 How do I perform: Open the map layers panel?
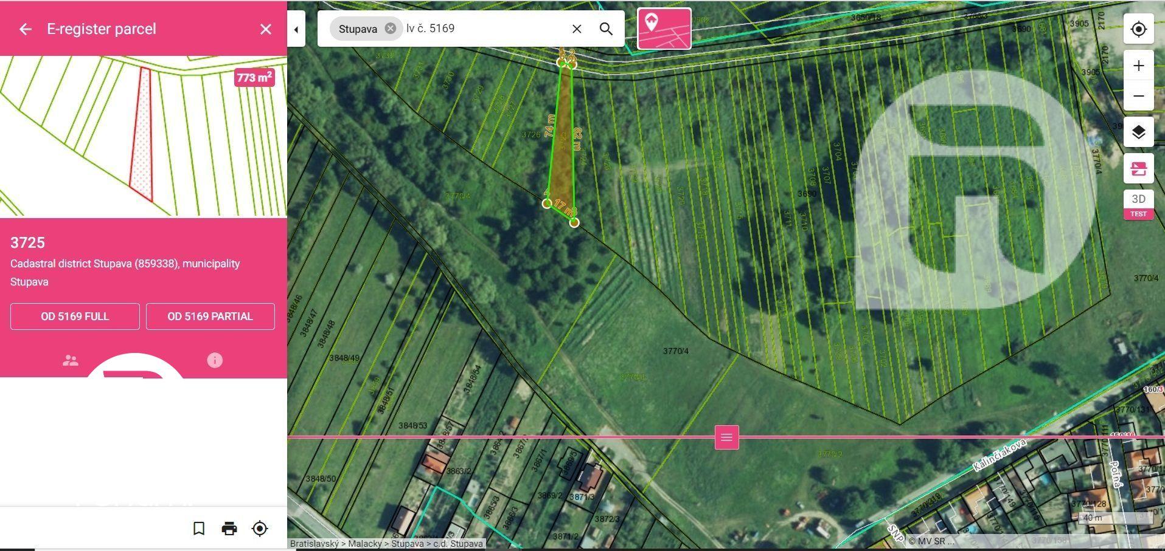(1138, 132)
